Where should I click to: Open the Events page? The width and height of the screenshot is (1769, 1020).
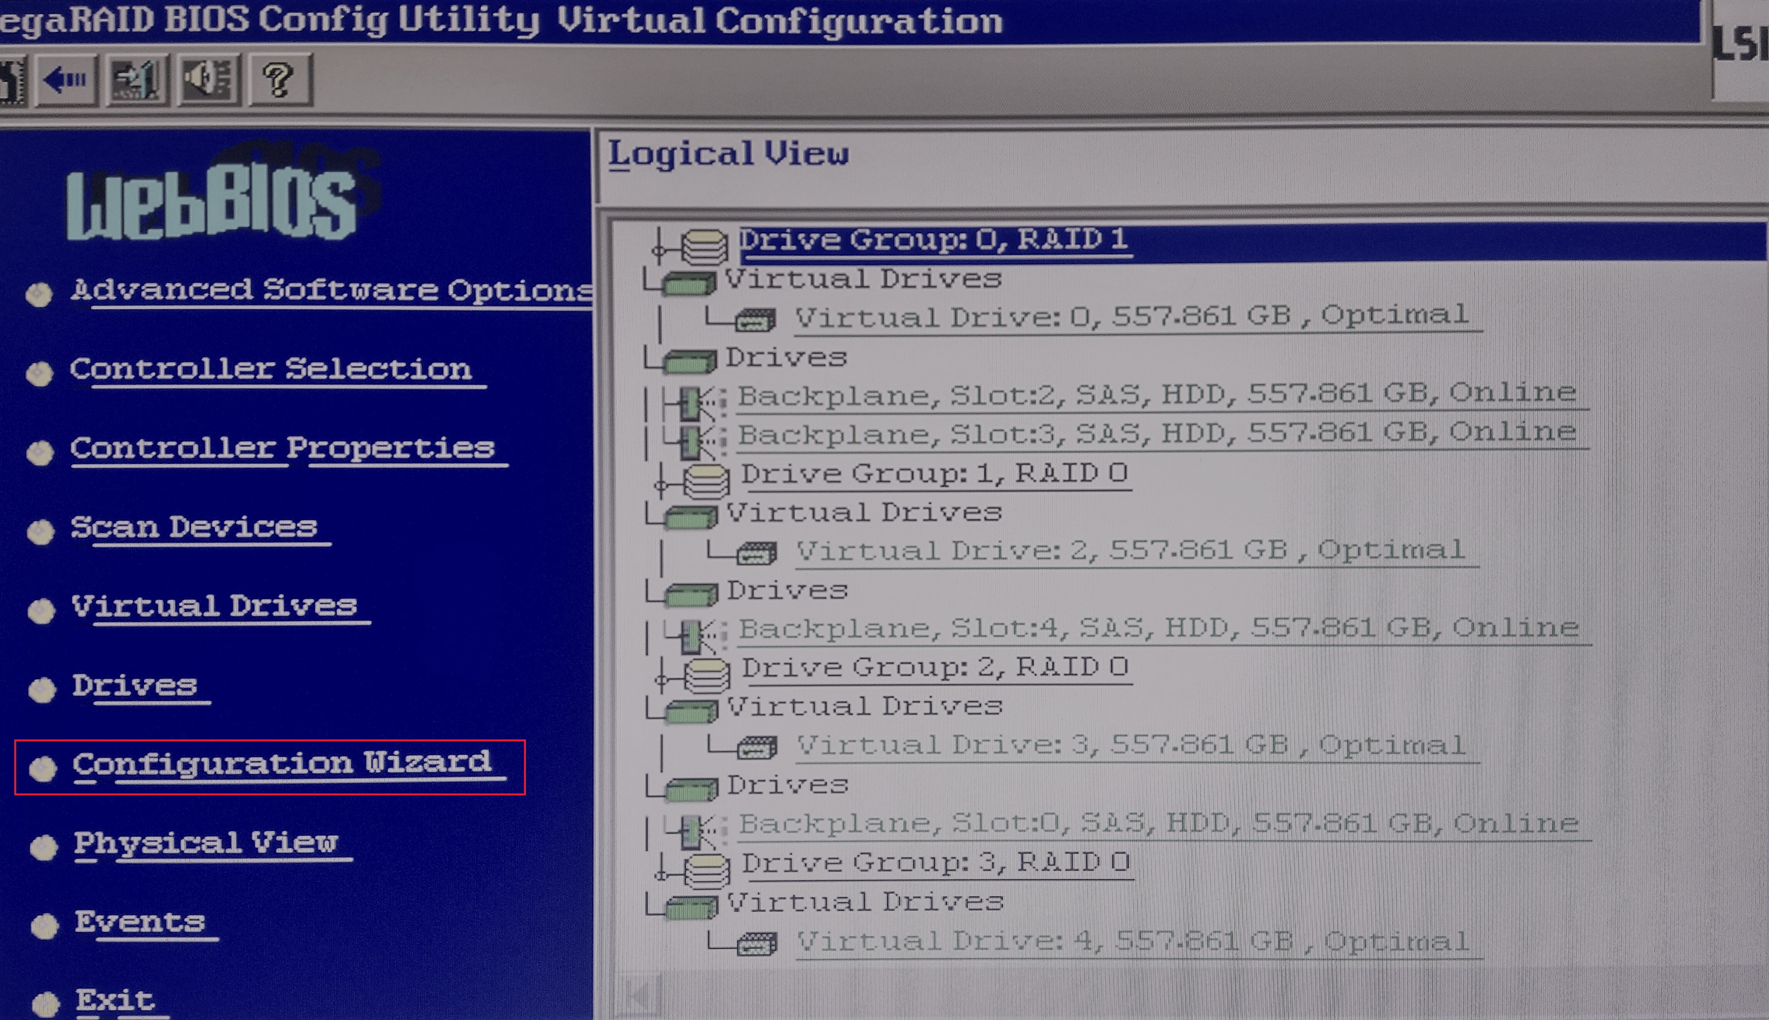[x=146, y=924]
